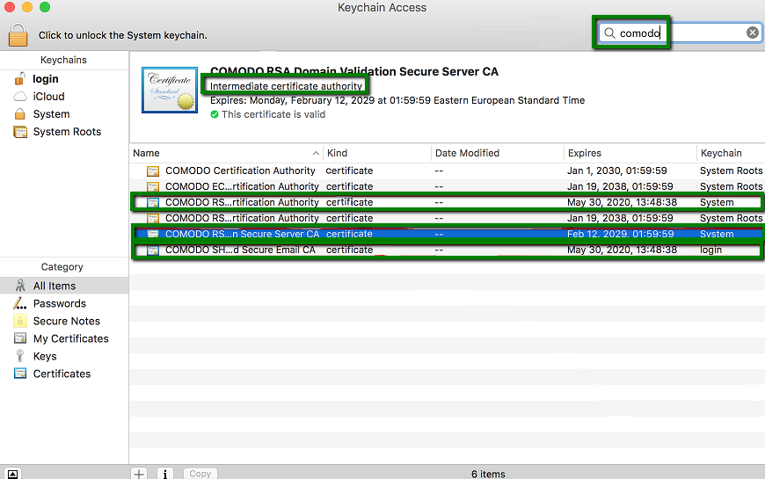
Task: Sort by the Expires column header
Action: (630, 153)
